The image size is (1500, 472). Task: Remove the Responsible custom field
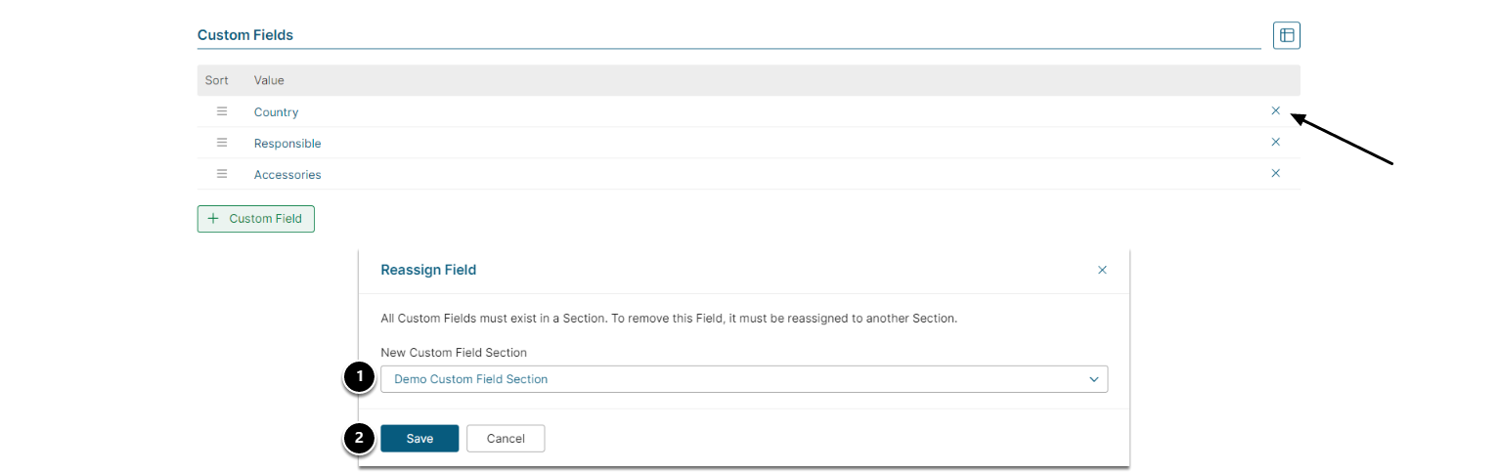click(x=1275, y=142)
